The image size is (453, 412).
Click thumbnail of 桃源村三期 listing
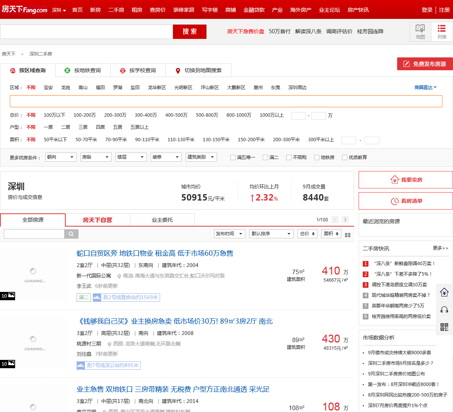(34, 343)
